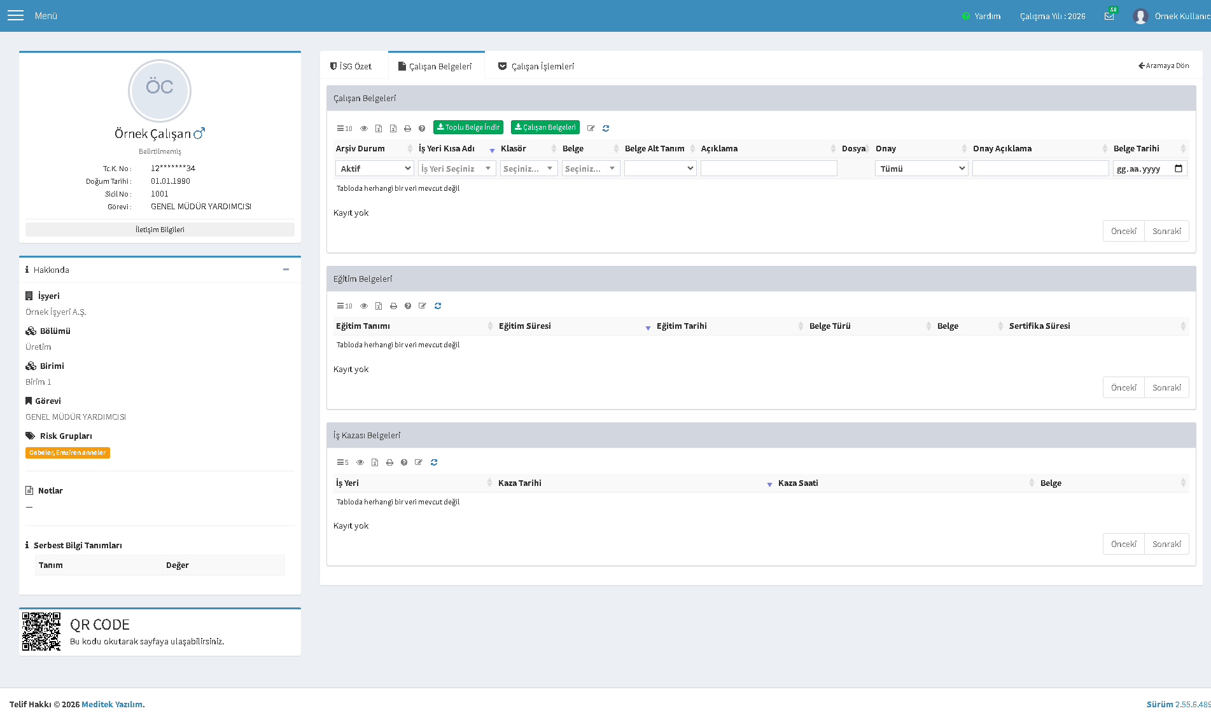Open the hamburger Menü icon

[x=15, y=15]
